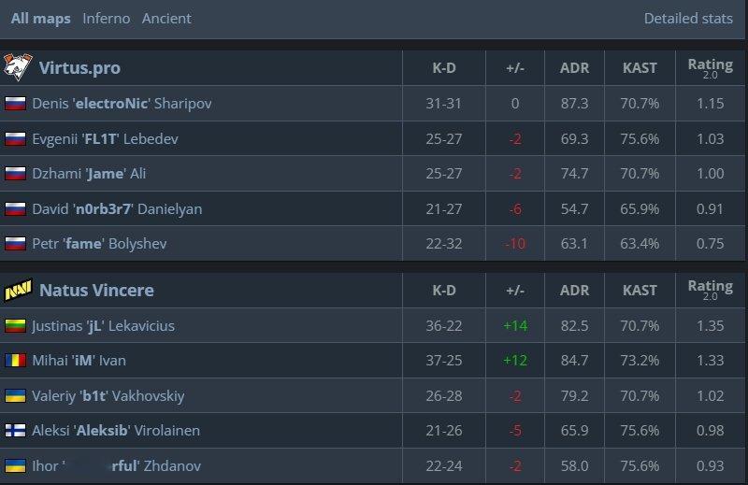Open the Detailed stats link
Image resolution: width=748 pixels, height=485 pixels.
(x=688, y=19)
